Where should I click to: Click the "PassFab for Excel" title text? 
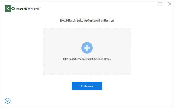pos(28,9)
